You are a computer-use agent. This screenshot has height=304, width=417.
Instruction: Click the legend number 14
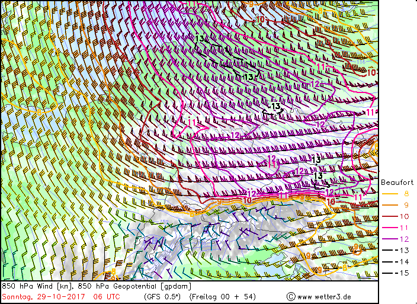click(404, 262)
